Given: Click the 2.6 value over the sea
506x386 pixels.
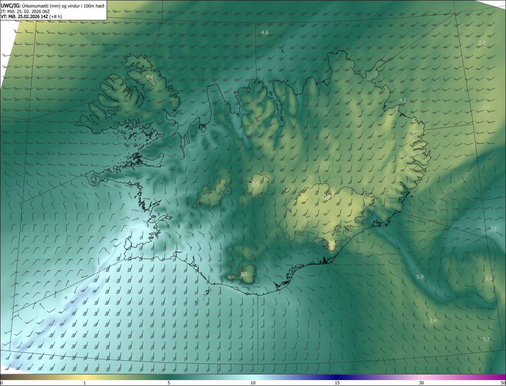Looking at the screenshot, I should pos(486,107).
